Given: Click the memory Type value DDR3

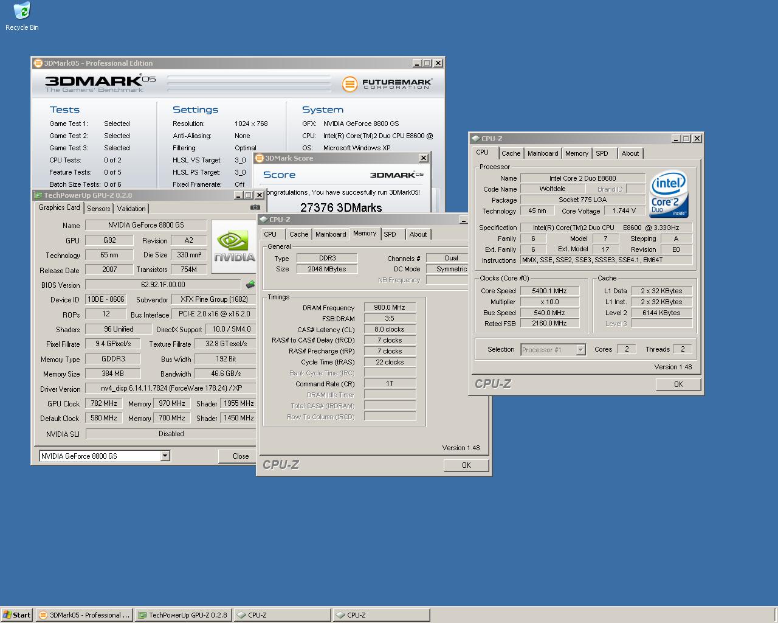Looking at the screenshot, I should pyautogui.click(x=327, y=258).
